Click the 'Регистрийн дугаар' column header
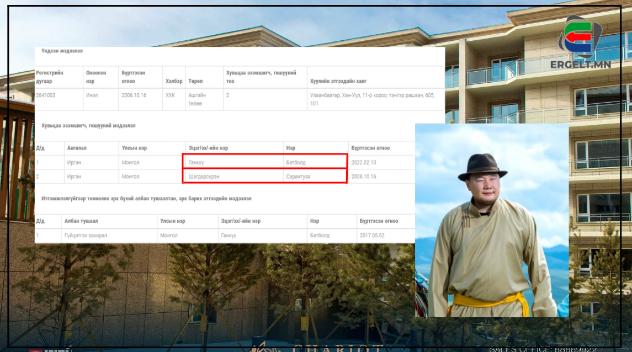632x352 pixels. pos(50,77)
